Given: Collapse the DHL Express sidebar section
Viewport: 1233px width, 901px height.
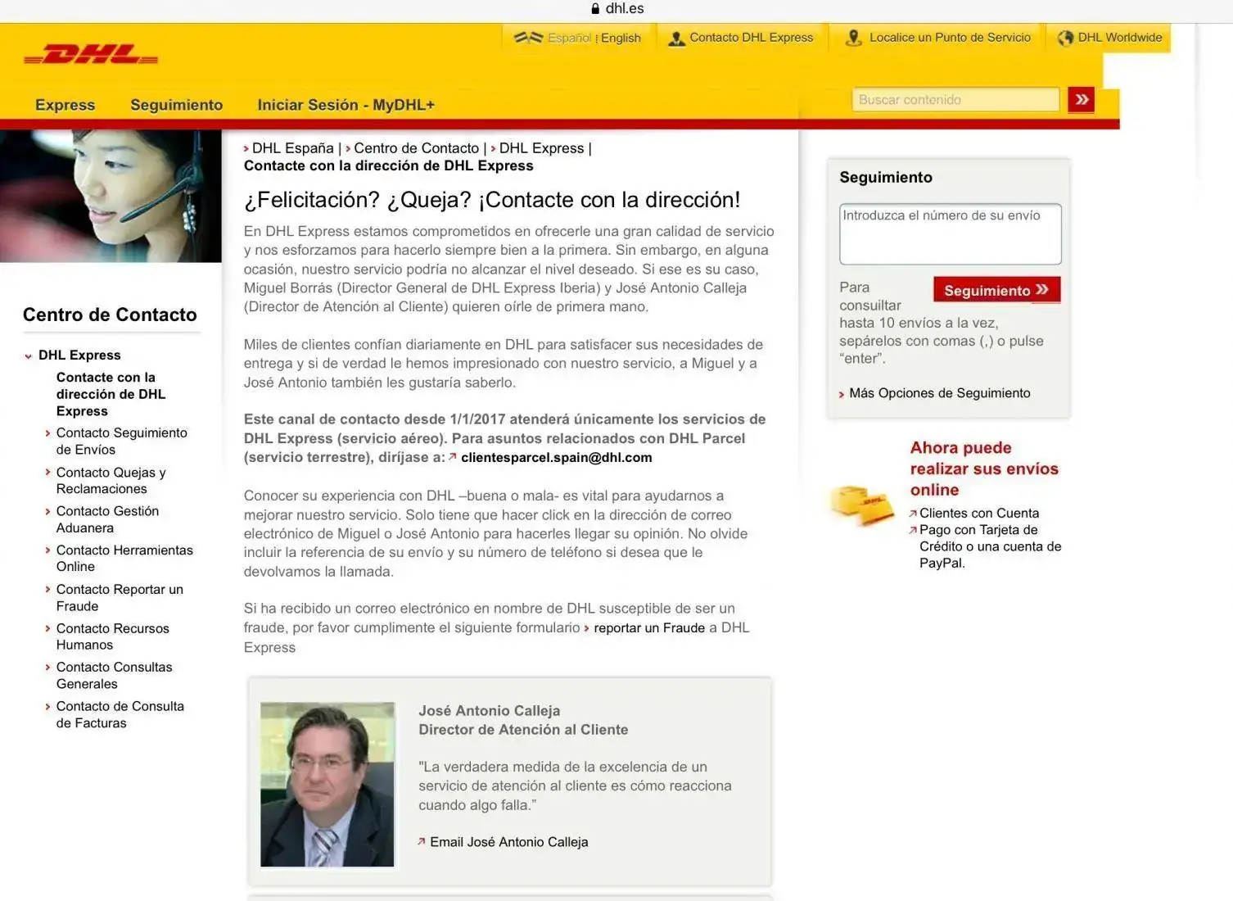Looking at the screenshot, I should [29, 355].
